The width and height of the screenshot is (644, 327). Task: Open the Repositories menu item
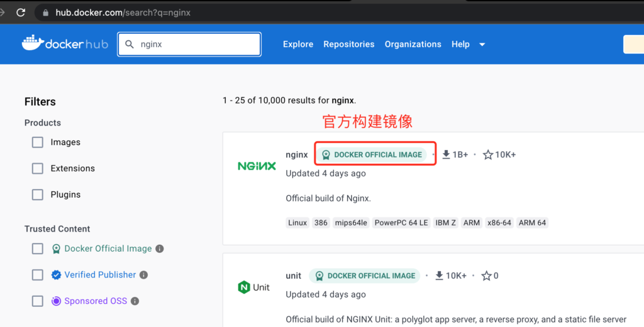point(348,45)
